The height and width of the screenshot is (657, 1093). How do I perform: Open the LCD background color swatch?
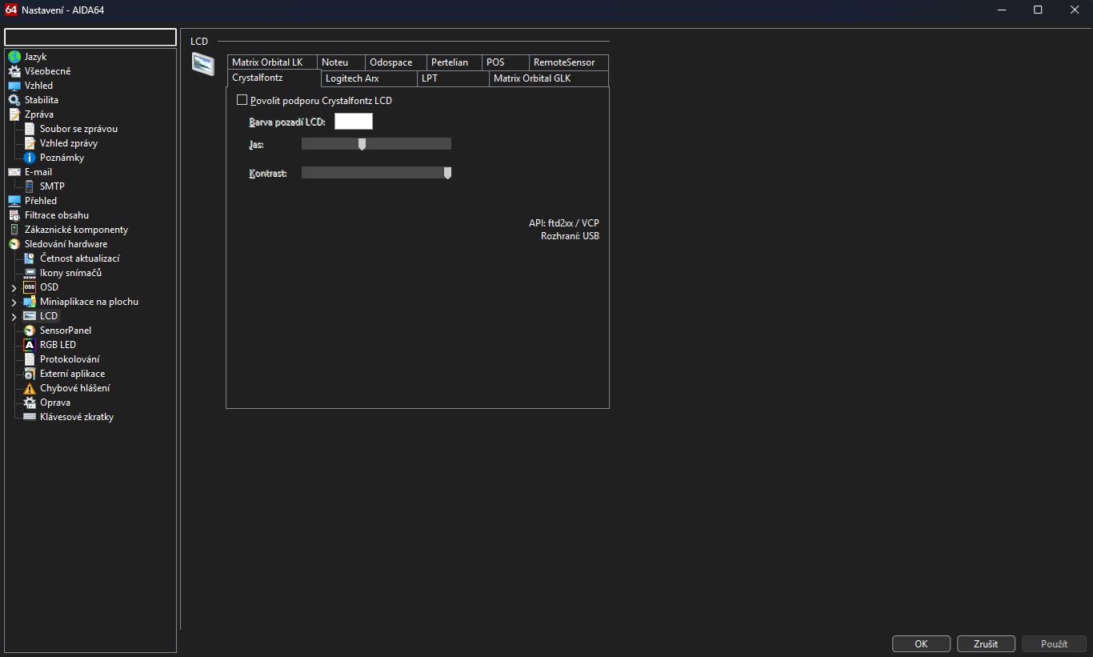[354, 122]
